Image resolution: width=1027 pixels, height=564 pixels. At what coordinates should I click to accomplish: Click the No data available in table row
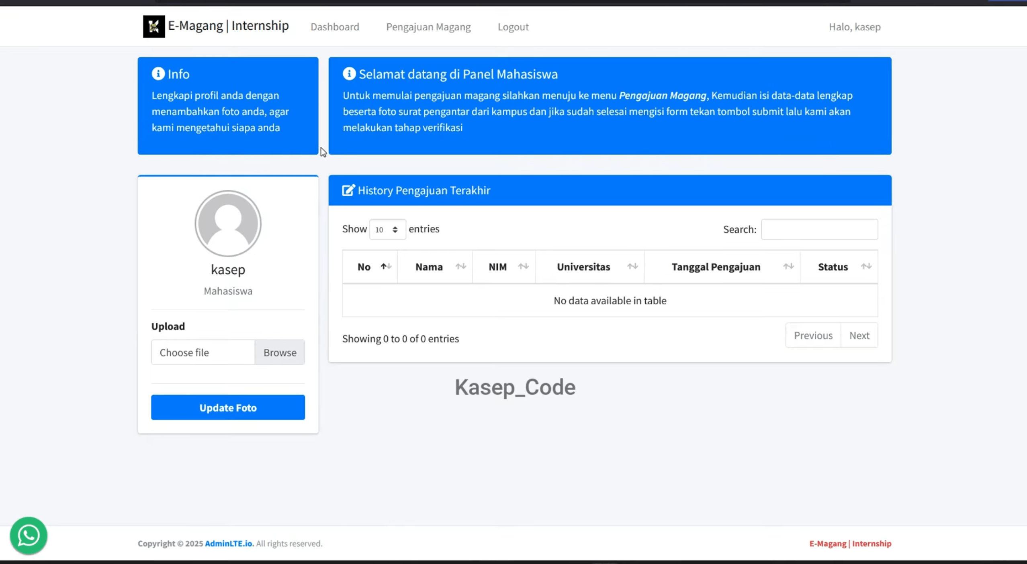pos(610,301)
